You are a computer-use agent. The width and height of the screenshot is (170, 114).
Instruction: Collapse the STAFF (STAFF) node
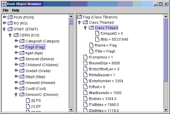(4, 29)
